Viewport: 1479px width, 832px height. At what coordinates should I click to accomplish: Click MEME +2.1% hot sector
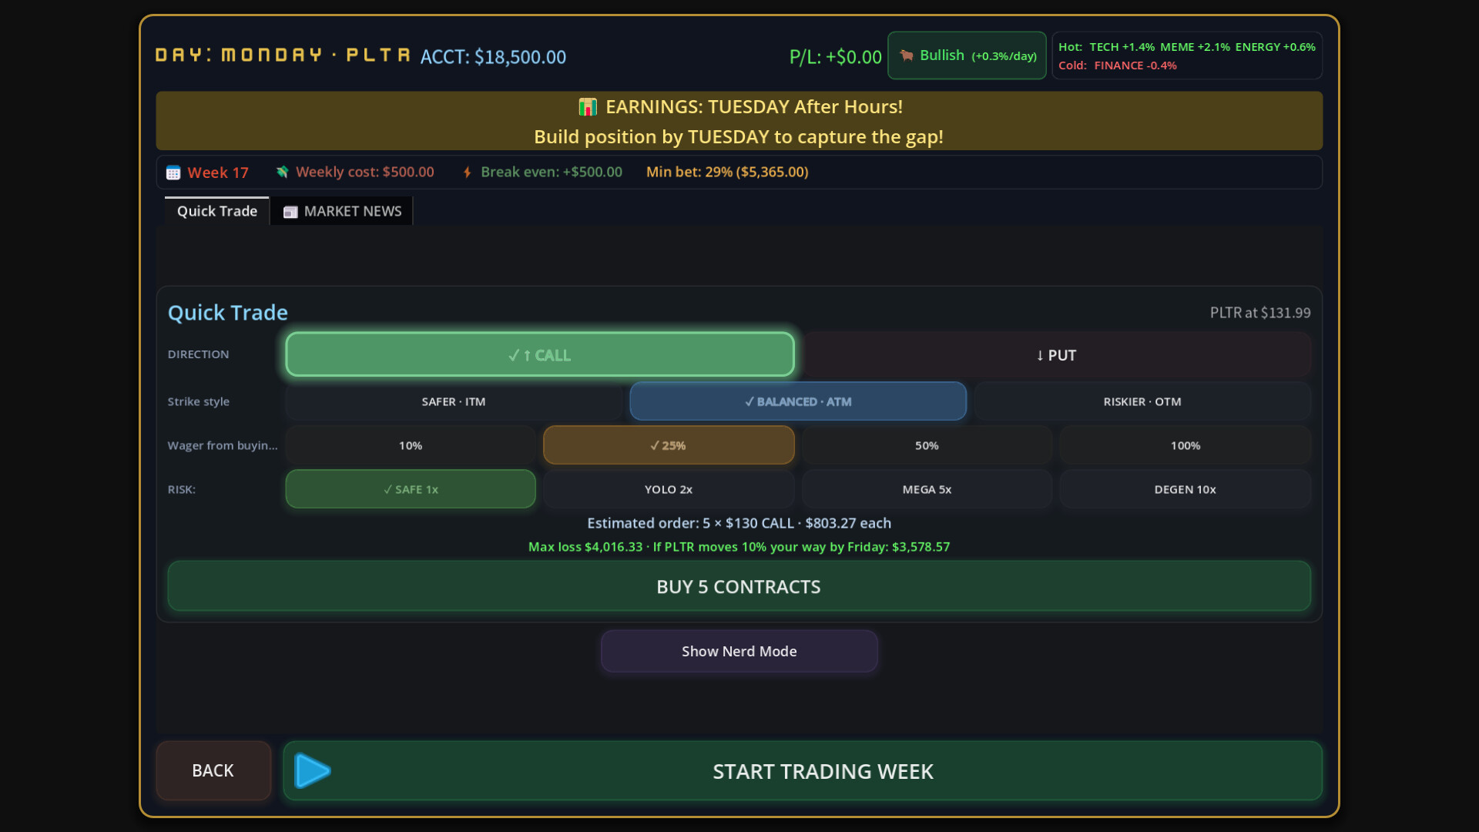point(1195,47)
